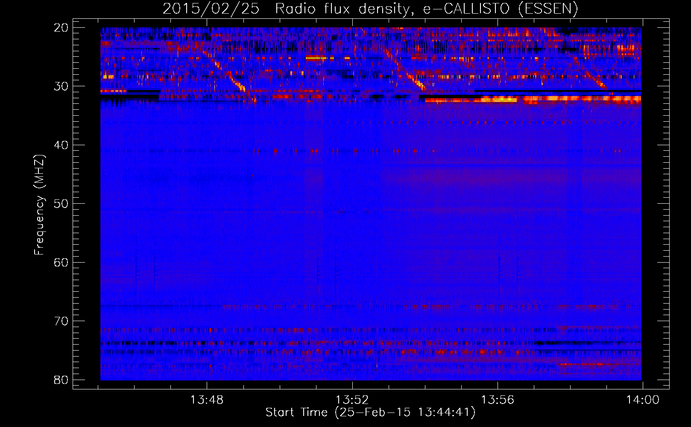
Task: Click the 40 frequency tick label
Action: point(61,145)
